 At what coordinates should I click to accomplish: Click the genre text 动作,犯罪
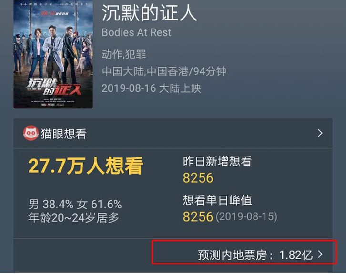click(x=124, y=54)
